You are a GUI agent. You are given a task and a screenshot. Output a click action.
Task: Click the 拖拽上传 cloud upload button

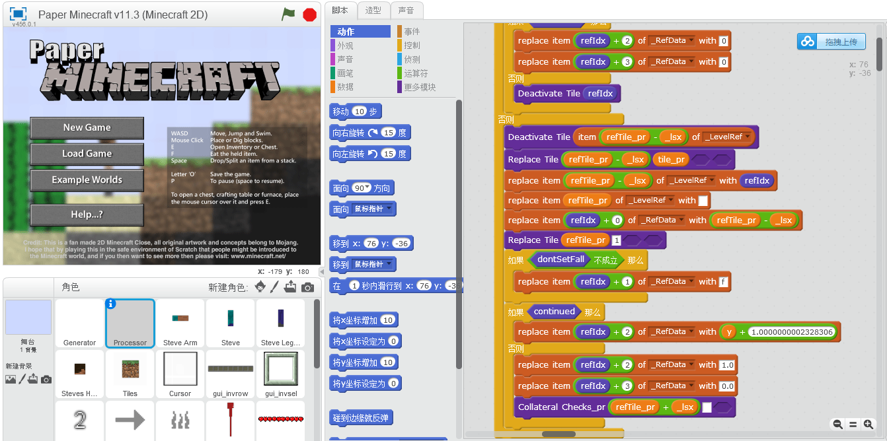pyautogui.click(x=831, y=42)
